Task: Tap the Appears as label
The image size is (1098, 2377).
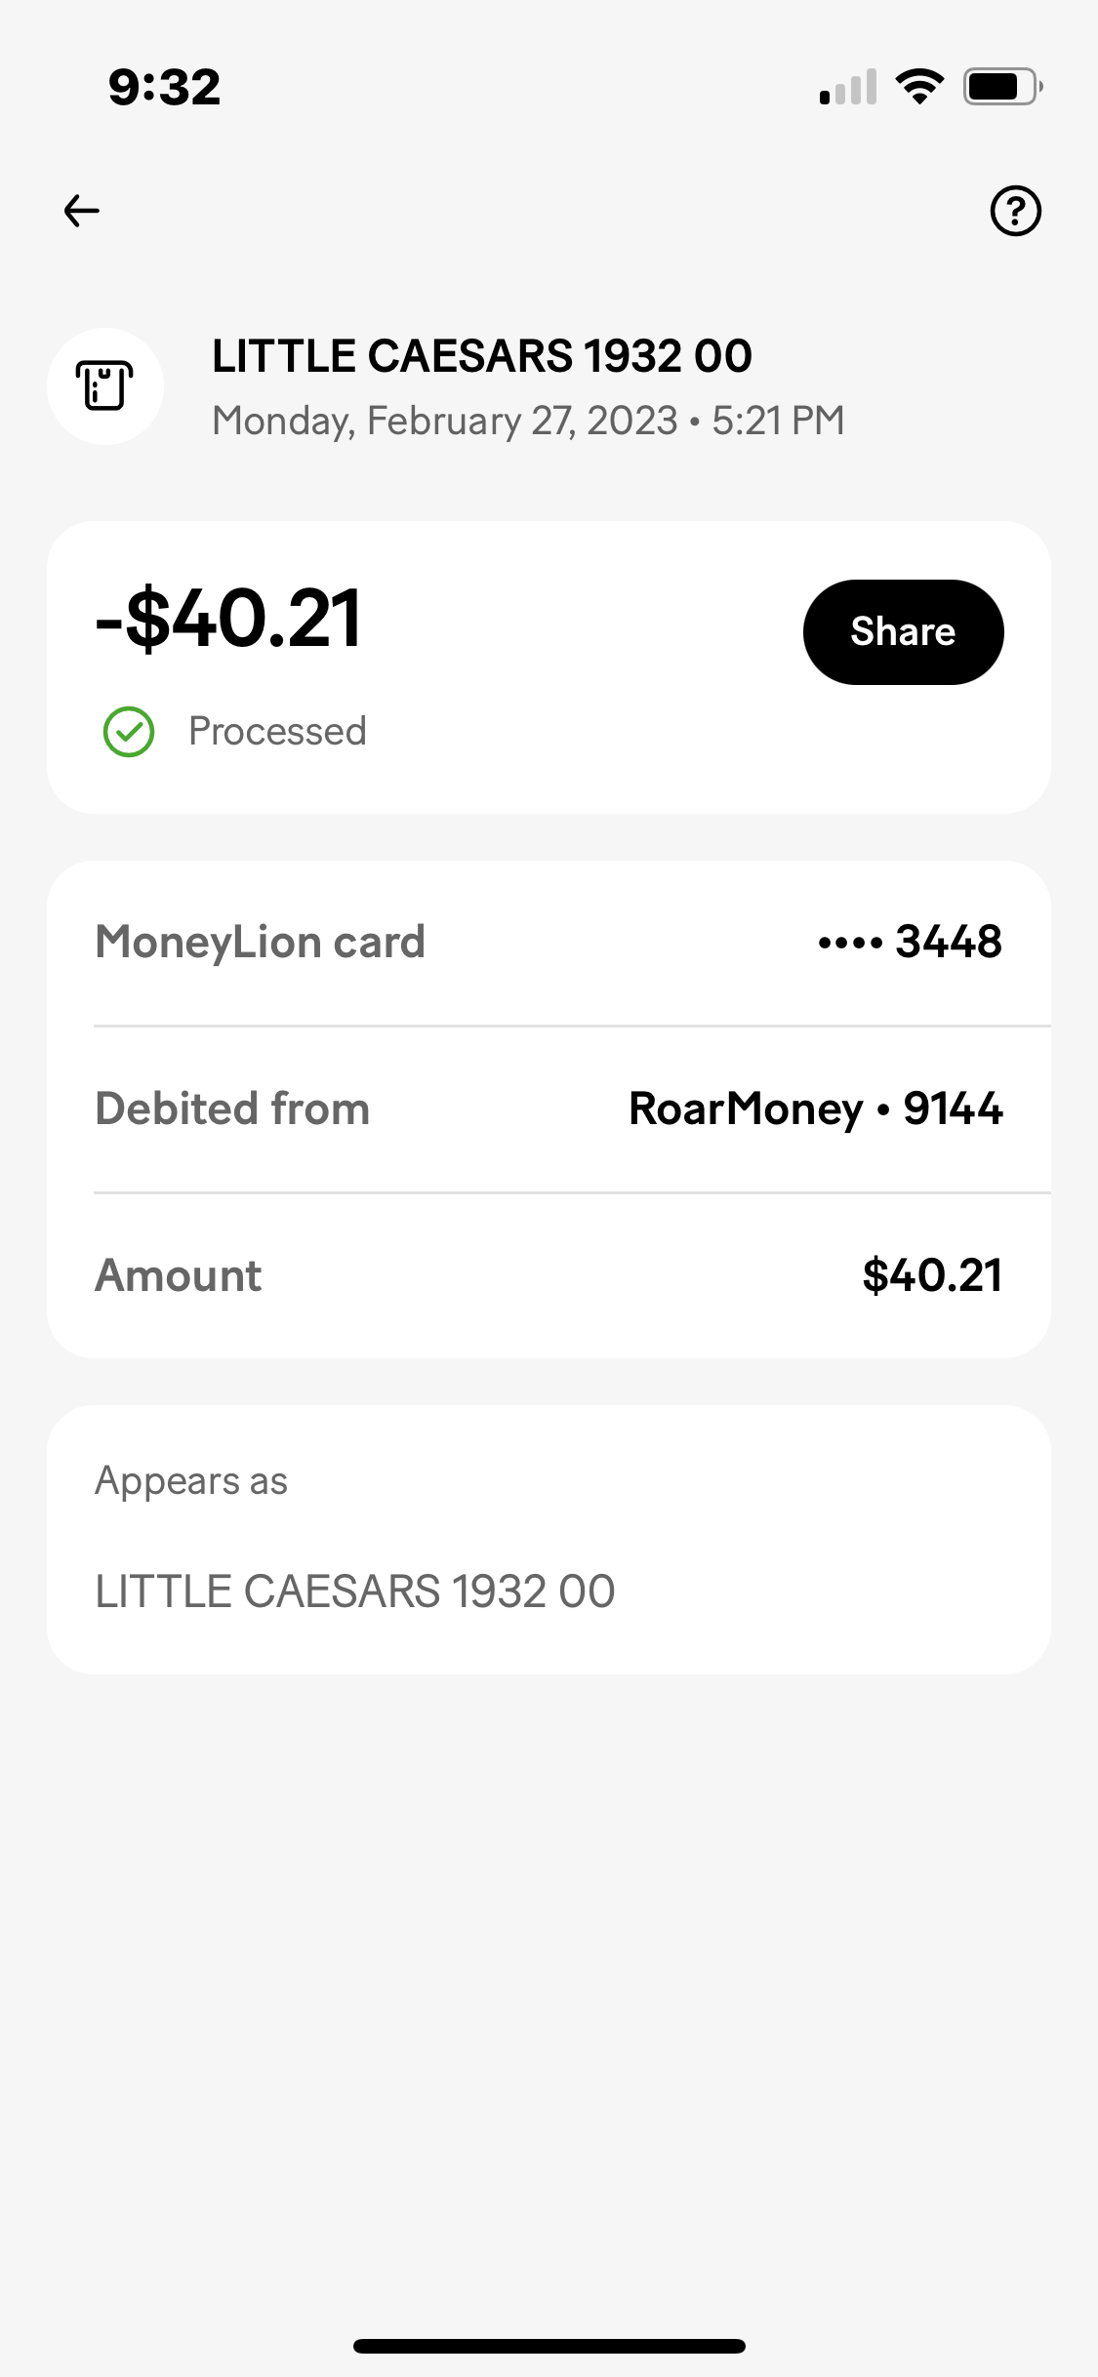Action: point(191,1481)
